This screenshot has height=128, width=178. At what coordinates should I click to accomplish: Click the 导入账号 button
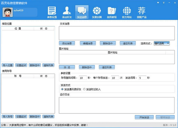coord(8,116)
